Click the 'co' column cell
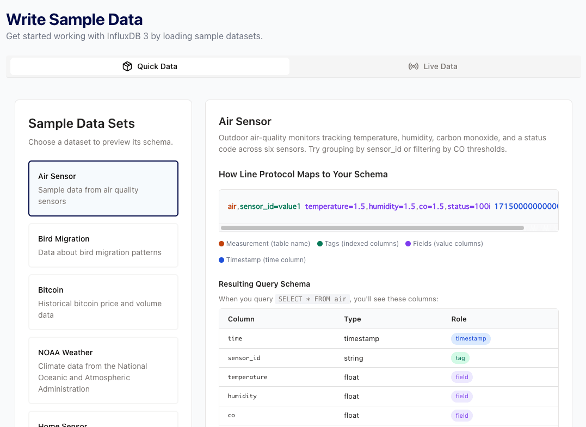Screen dimensions: 586x427 [231, 416]
